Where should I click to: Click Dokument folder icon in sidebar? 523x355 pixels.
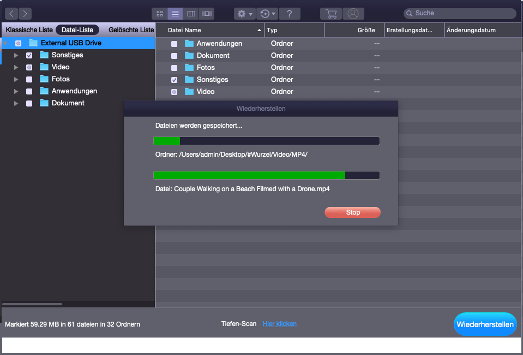coord(44,103)
